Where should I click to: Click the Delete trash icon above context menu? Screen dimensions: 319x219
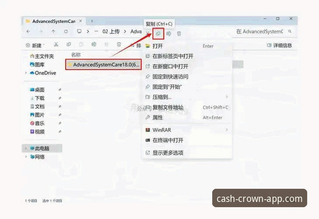tap(179, 34)
